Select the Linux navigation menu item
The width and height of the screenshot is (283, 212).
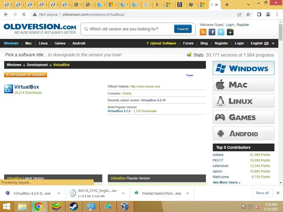[x=43, y=43]
